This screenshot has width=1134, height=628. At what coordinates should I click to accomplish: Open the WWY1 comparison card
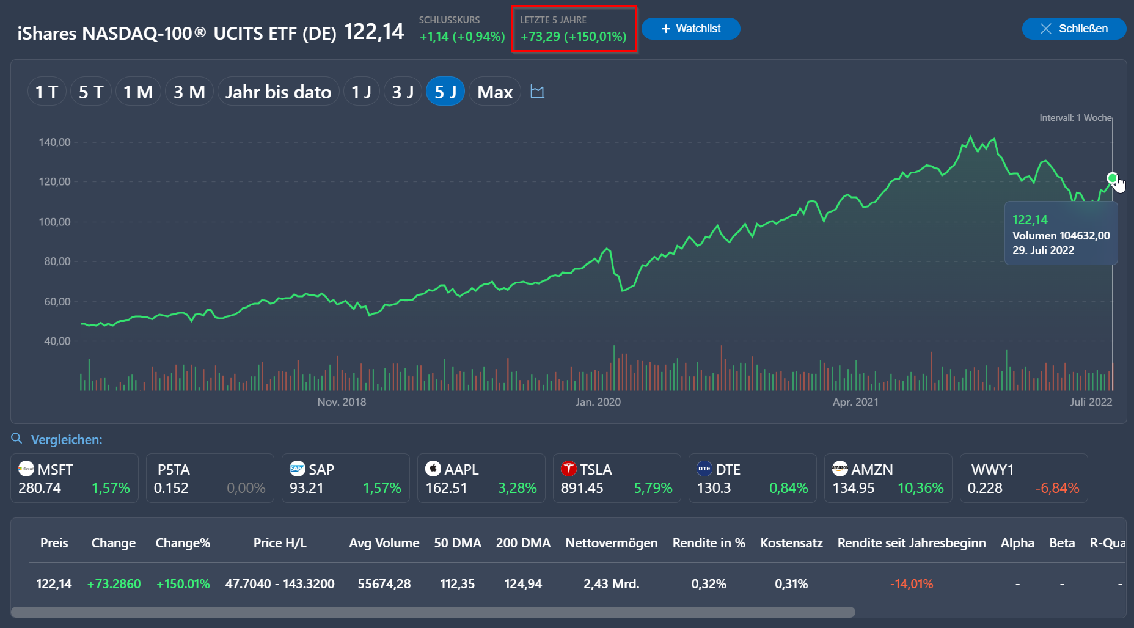coord(1023,478)
